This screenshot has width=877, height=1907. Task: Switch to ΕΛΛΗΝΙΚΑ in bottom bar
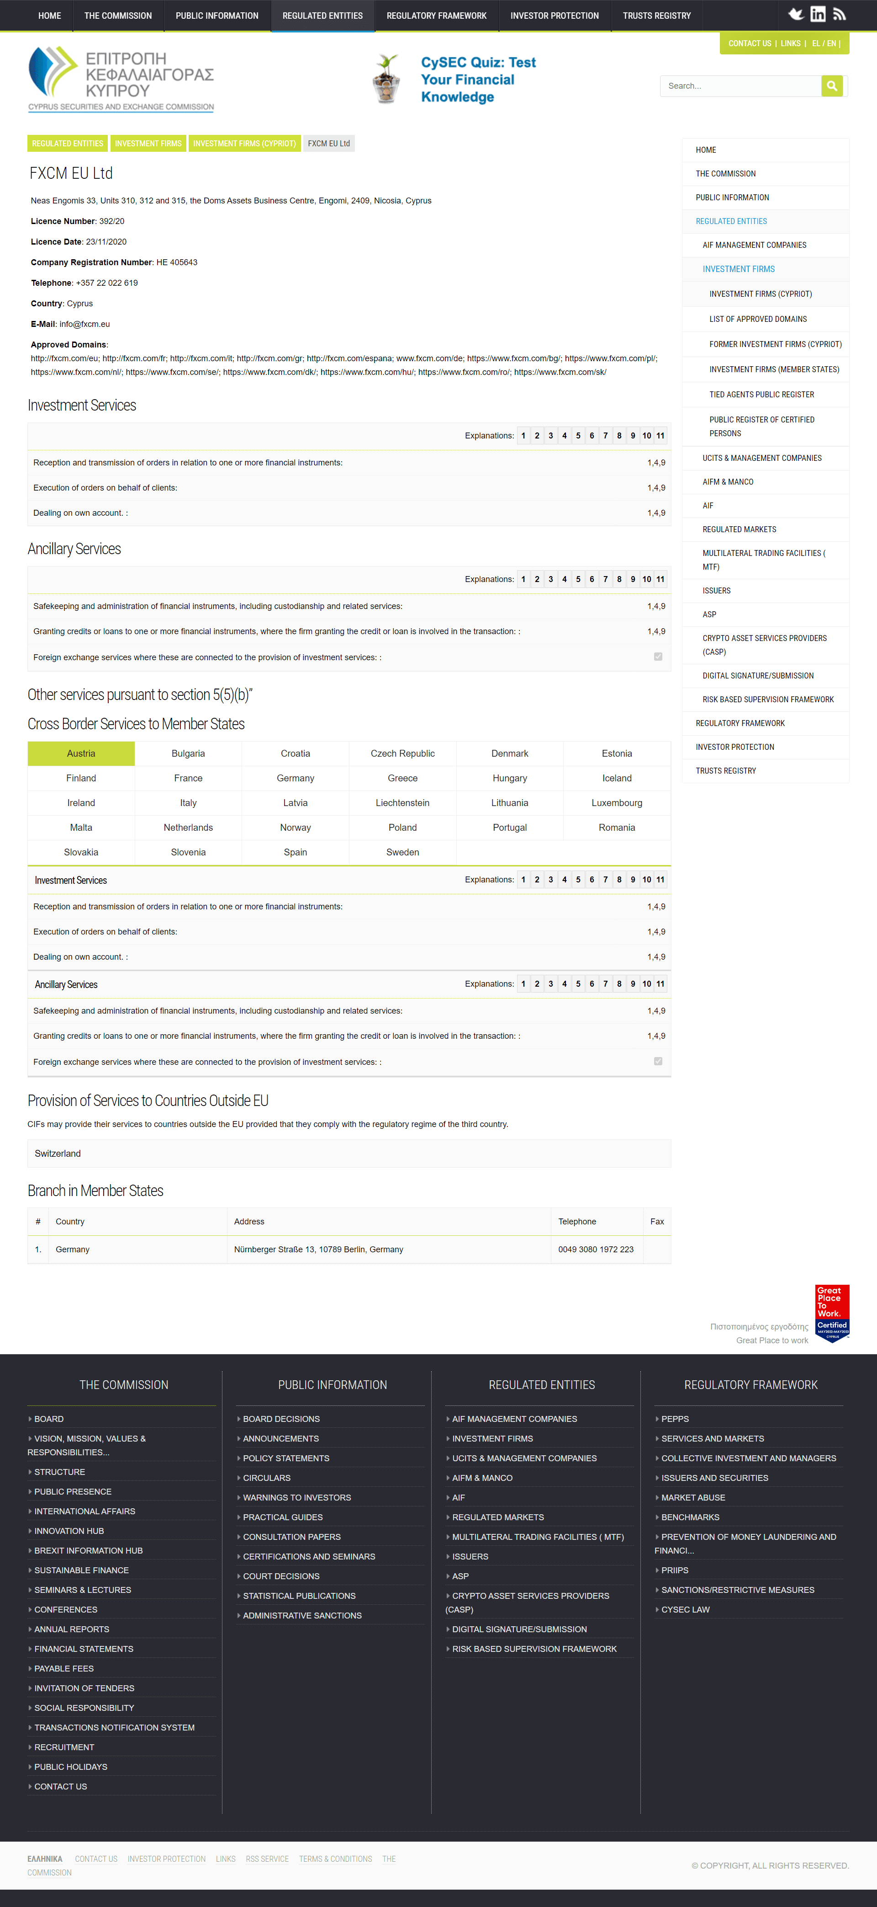coord(45,1859)
